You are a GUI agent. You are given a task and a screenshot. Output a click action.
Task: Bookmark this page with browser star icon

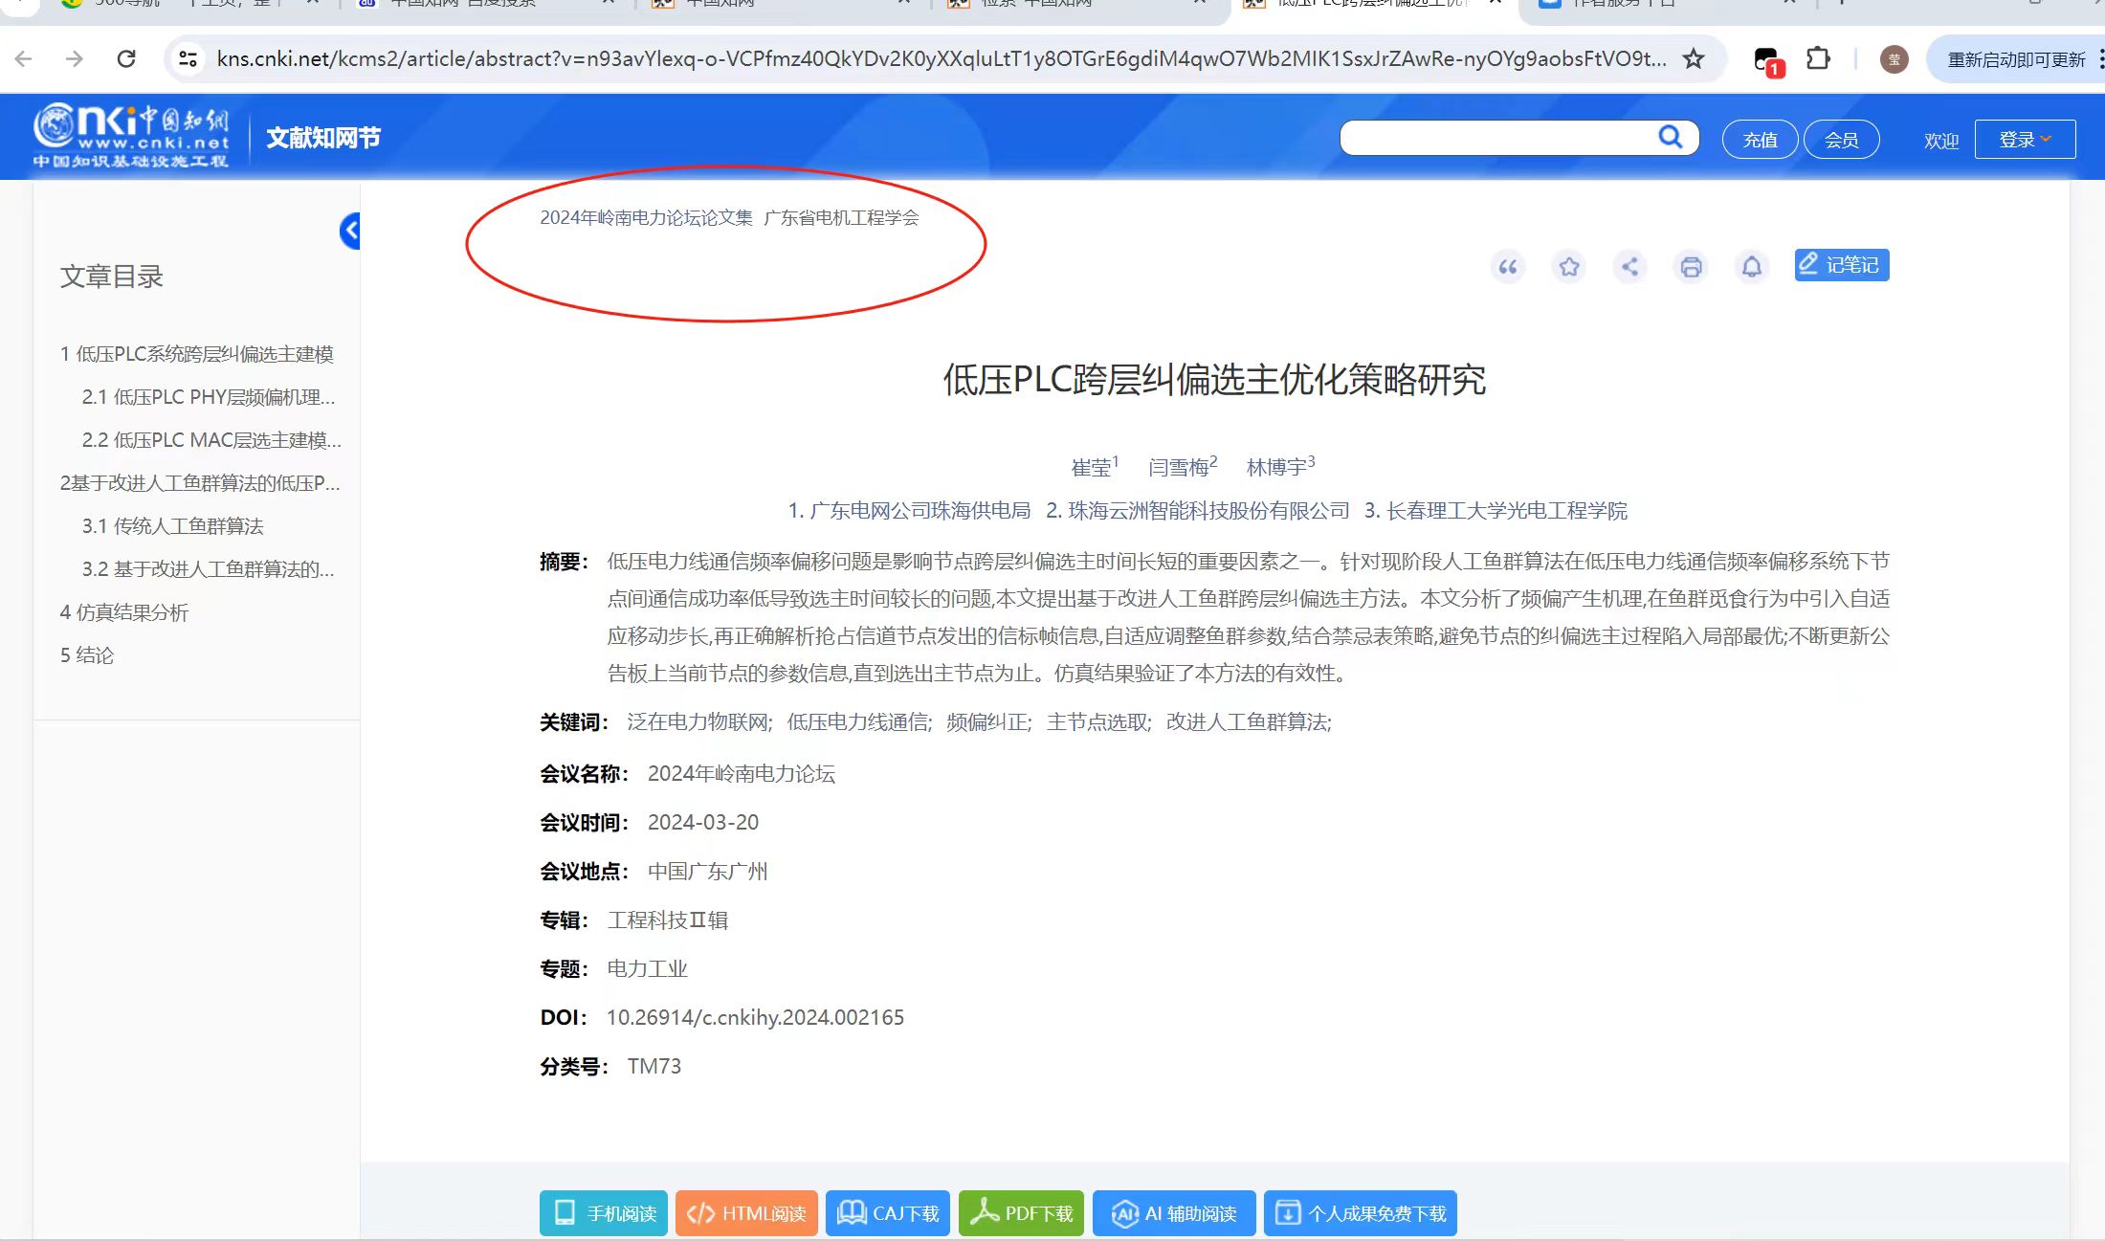pos(1694,59)
